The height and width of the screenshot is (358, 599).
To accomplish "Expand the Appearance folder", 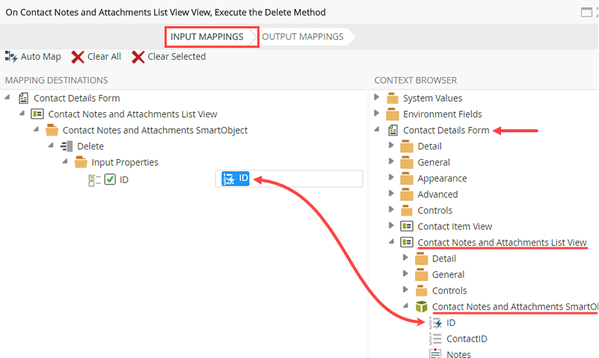I will pyautogui.click(x=391, y=179).
